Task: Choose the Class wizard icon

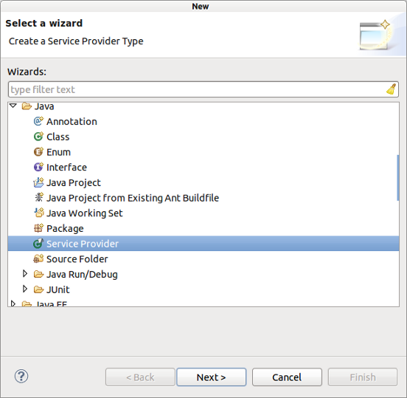Action: (x=38, y=137)
